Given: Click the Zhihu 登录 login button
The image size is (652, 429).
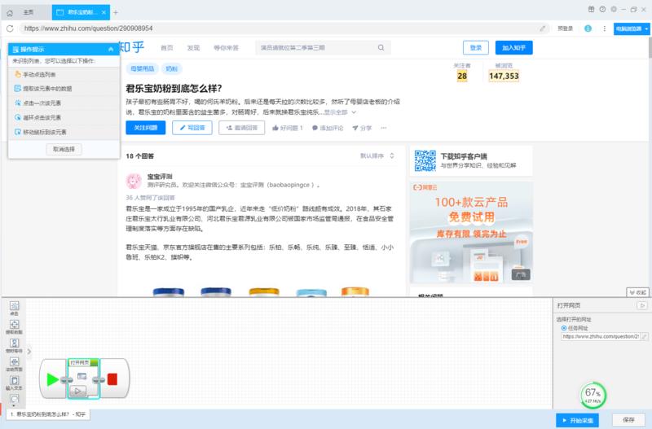Looking at the screenshot, I should pyautogui.click(x=476, y=48).
